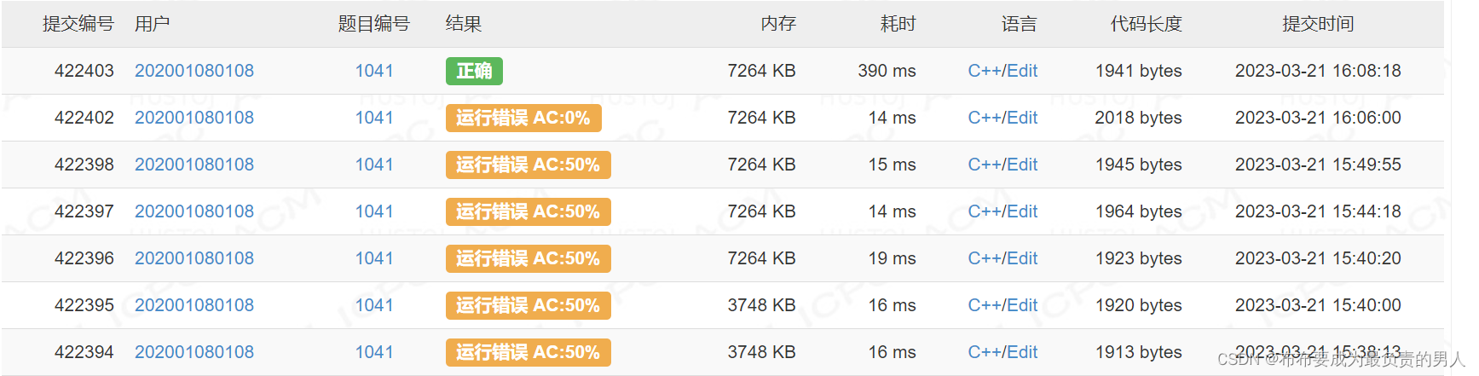Open problem 1041 link in row 422402
Viewport: 1479px width, 376px height.
click(374, 118)
